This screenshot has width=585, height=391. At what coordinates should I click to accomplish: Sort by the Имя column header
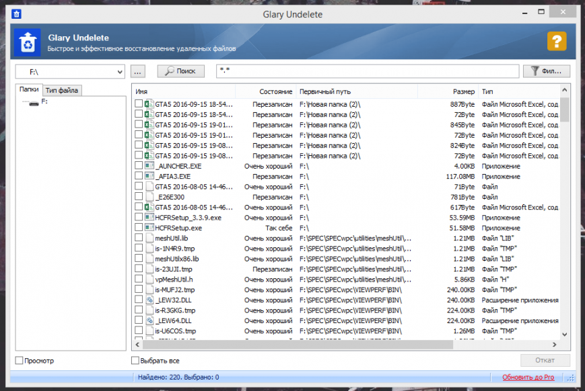184,91
